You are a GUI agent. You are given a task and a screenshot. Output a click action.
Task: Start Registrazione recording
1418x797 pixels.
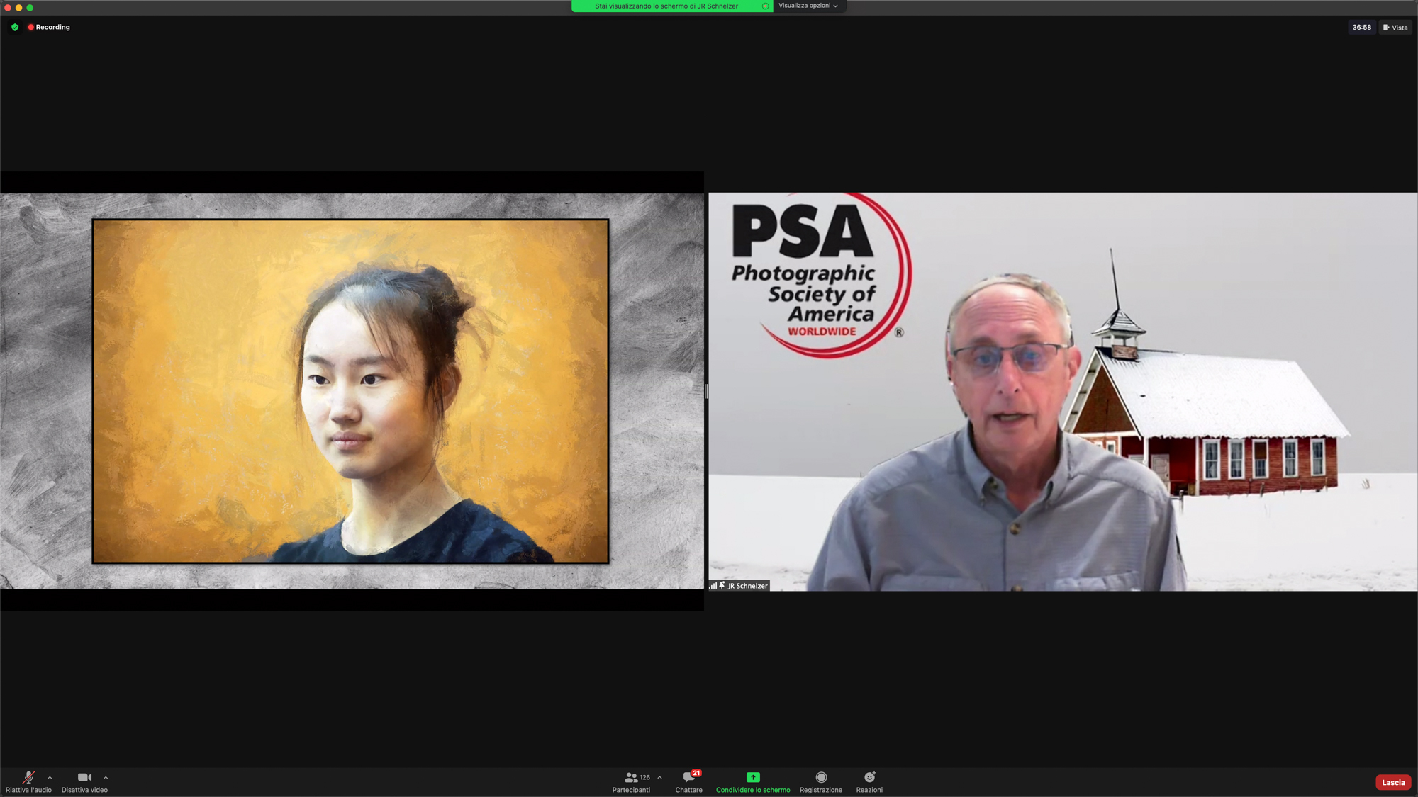click(821, 782)
